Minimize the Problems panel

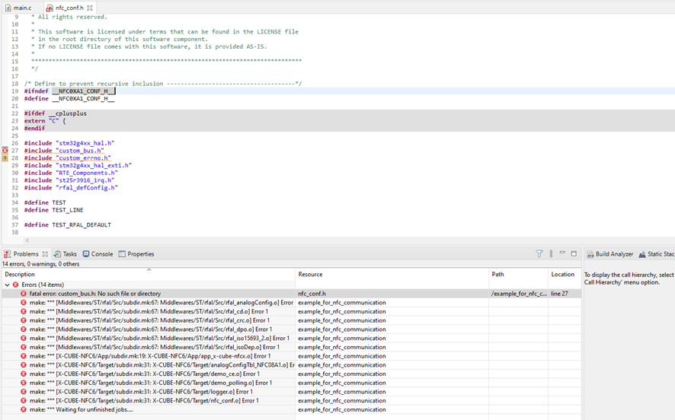point(562,253)
